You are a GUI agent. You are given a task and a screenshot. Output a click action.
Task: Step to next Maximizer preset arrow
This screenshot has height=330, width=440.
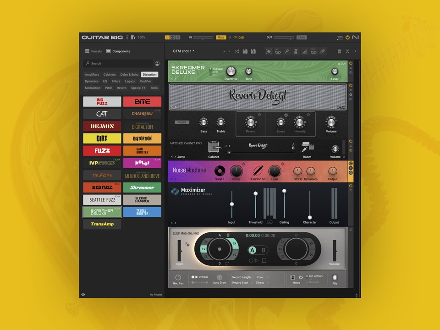[x=176, y=223]
